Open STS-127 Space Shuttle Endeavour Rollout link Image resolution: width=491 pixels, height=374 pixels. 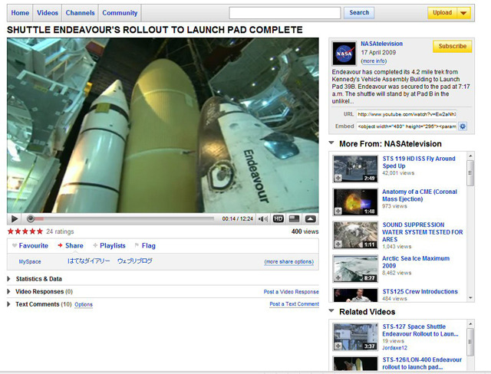[x=420, y=330]
